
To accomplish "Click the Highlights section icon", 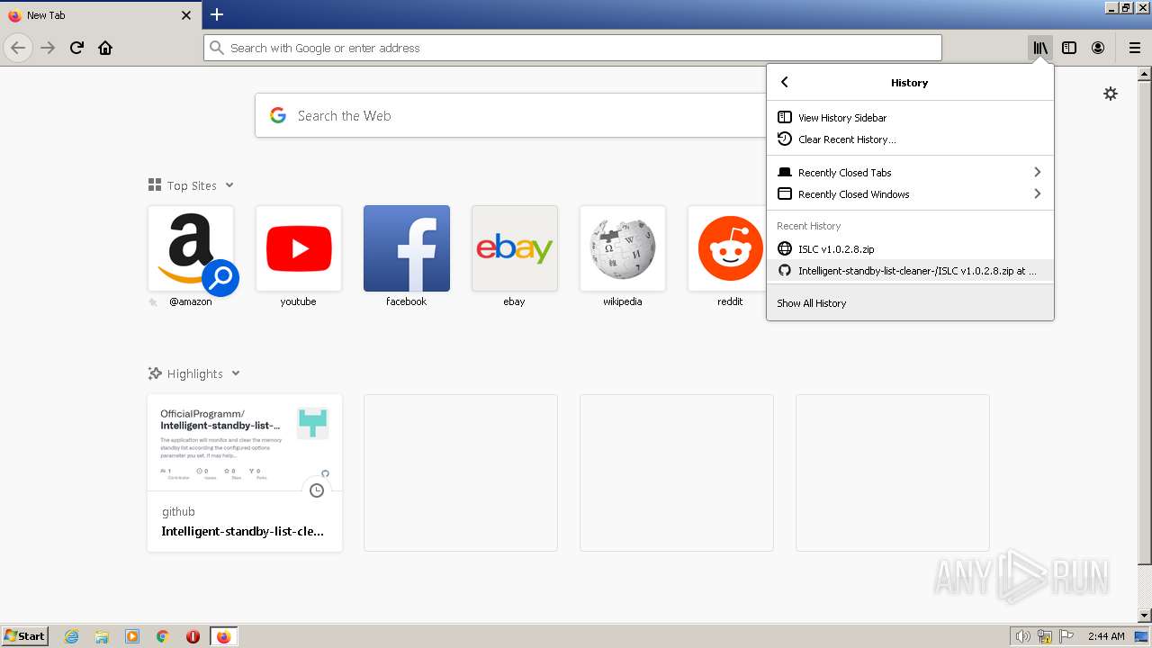I will click(x=155, y=373).
